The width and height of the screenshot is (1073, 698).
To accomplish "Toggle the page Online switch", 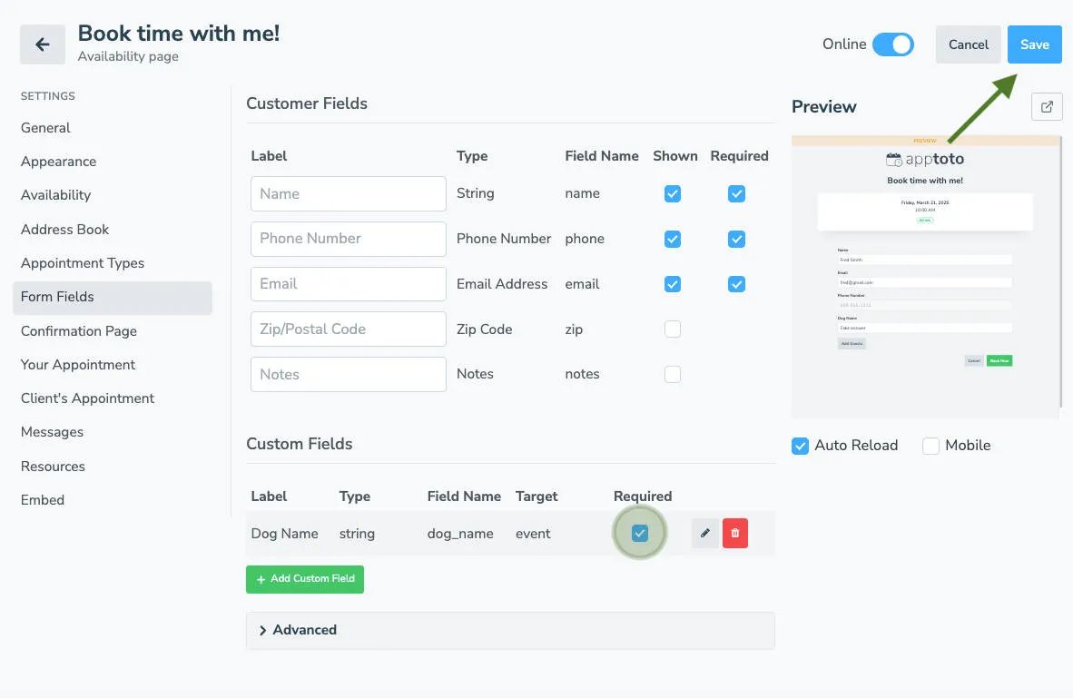I will (x=895, y=43).
